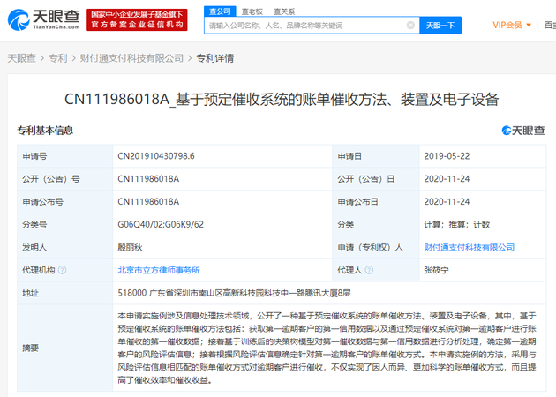Click CN111986018A in the 申请公布号 row
The height and width of the screenshot is (397, 556).
click(x=148, y=202)
